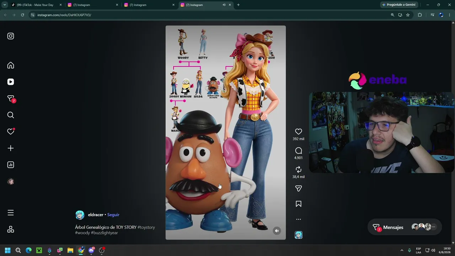Image resolution: width=455 pixels, height=256 pixels.
Task: Open the reel's three-dot options menu
Action: click(299, 219)
